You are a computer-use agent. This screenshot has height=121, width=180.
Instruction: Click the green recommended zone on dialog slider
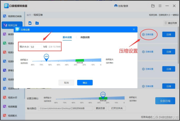click(x=80, y=60)
